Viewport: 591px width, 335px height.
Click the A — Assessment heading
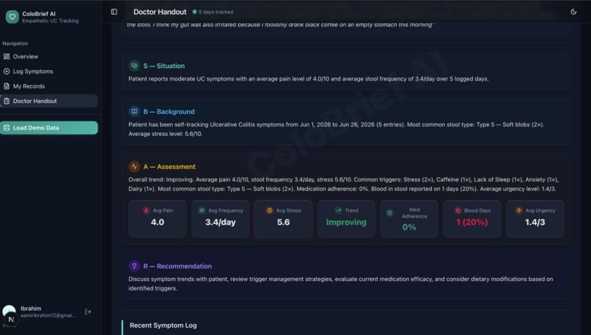click(x=169, y=167)
